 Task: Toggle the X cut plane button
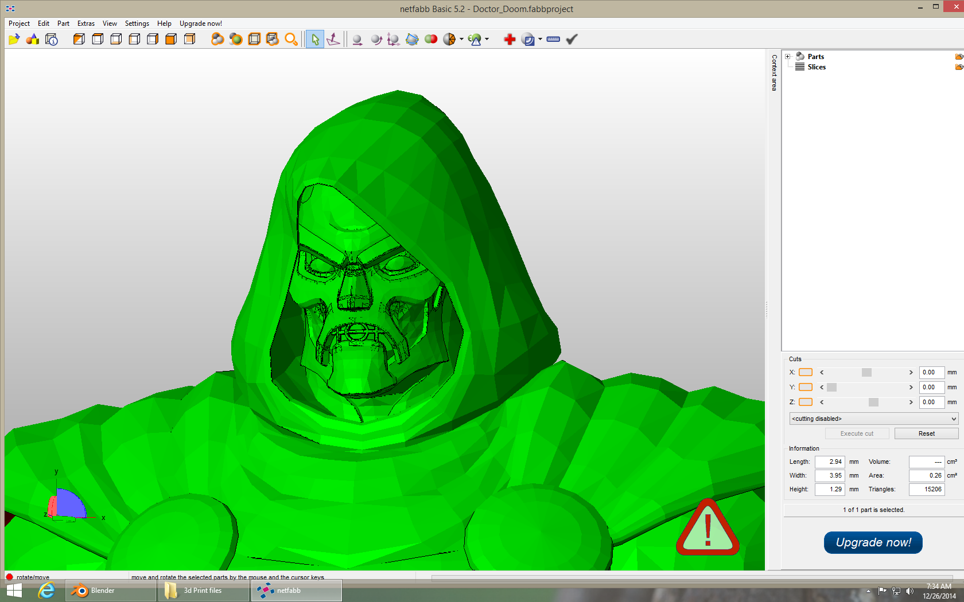(806, 372)
